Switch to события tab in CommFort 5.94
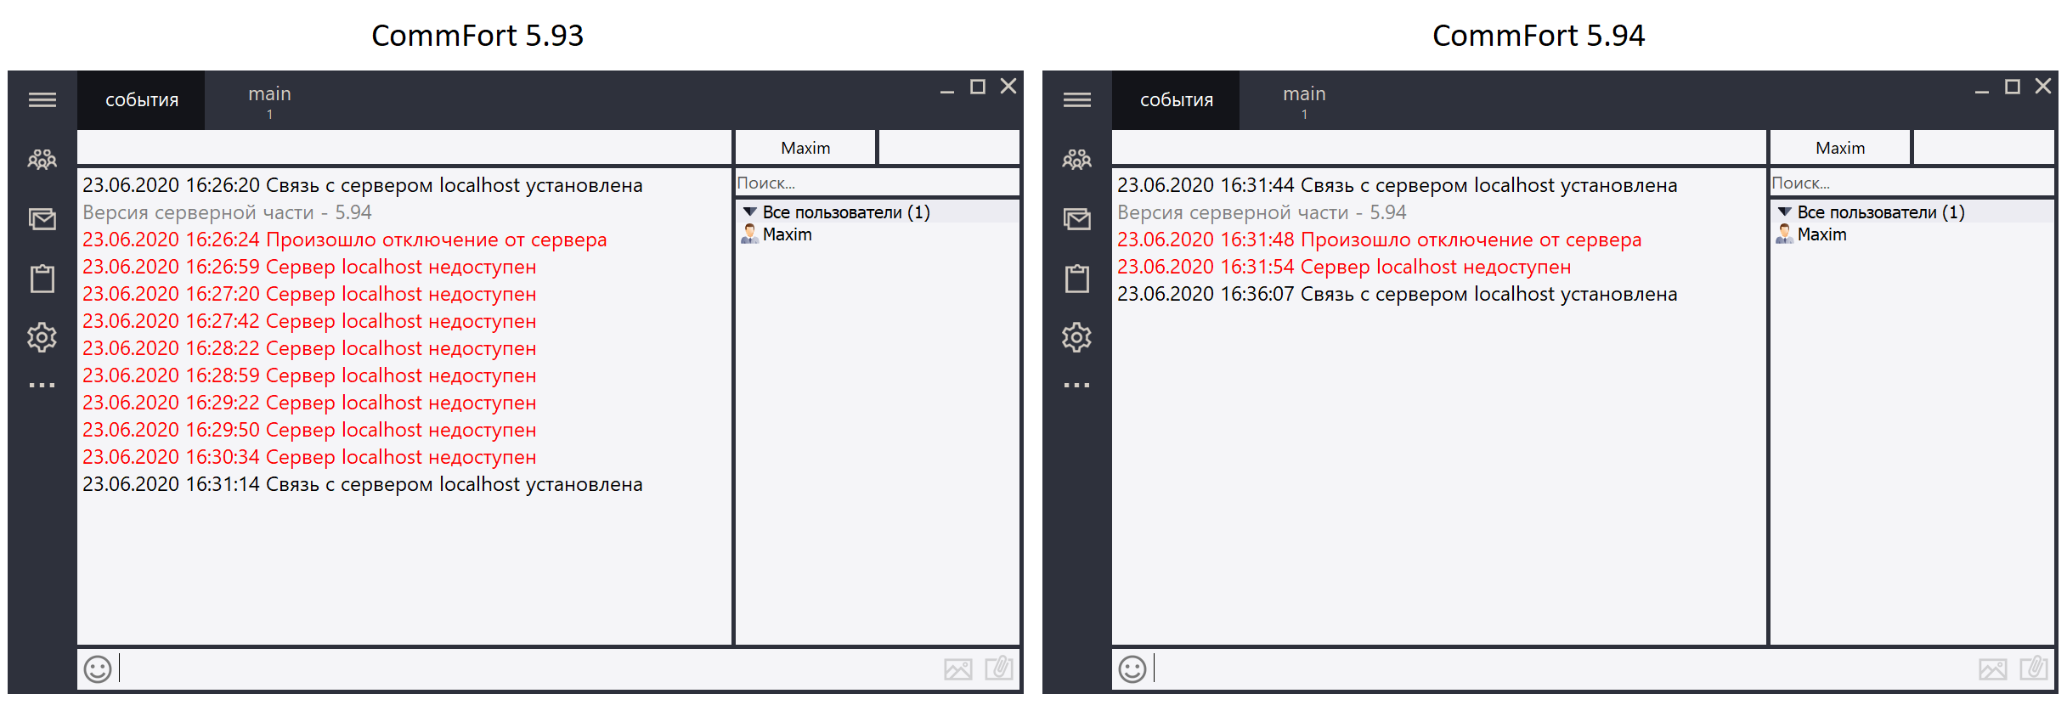 (1176, 100)
